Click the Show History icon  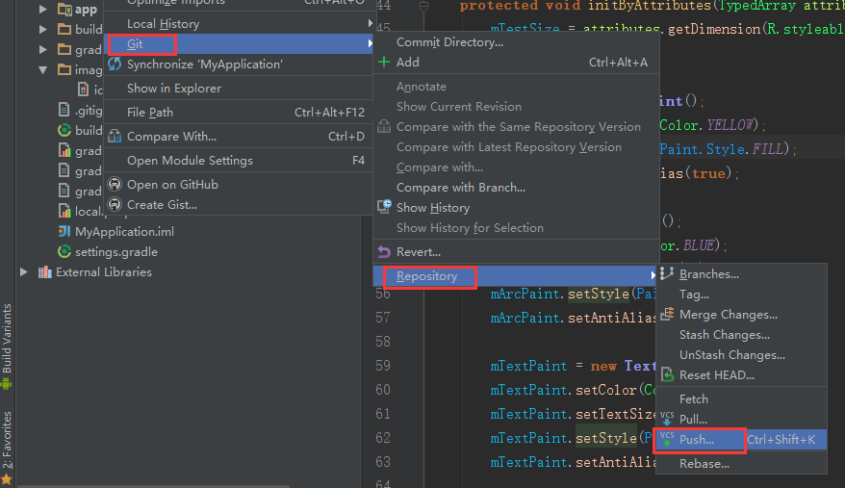(384, 207)
